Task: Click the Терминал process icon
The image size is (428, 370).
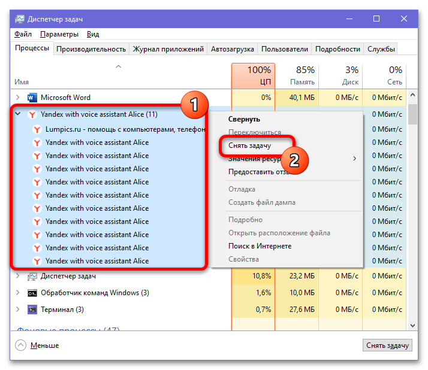Action: click(x=32, y=310)
